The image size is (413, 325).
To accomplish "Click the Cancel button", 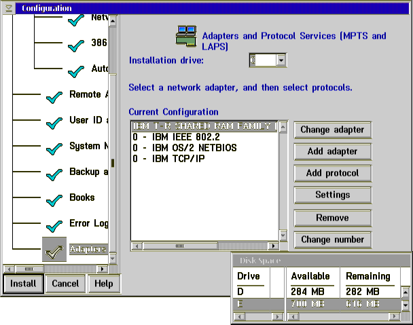I will 65,284.
